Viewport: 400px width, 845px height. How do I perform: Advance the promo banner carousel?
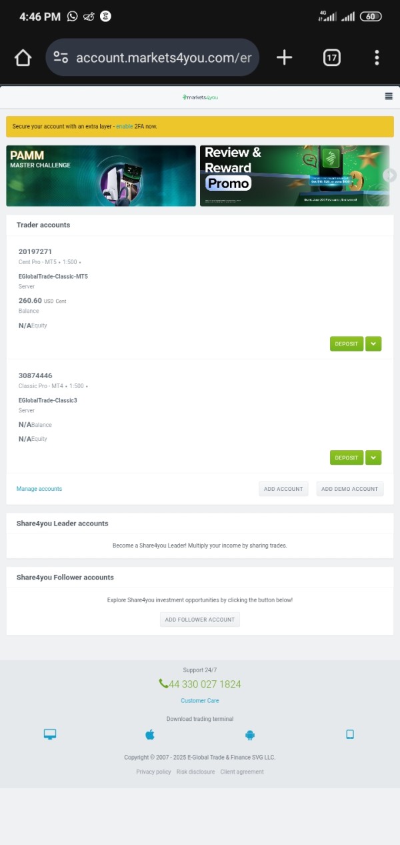391,175
